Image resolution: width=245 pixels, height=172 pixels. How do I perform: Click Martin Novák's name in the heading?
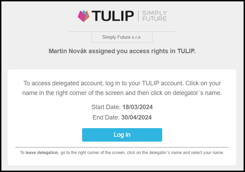[x=68, y=51]
